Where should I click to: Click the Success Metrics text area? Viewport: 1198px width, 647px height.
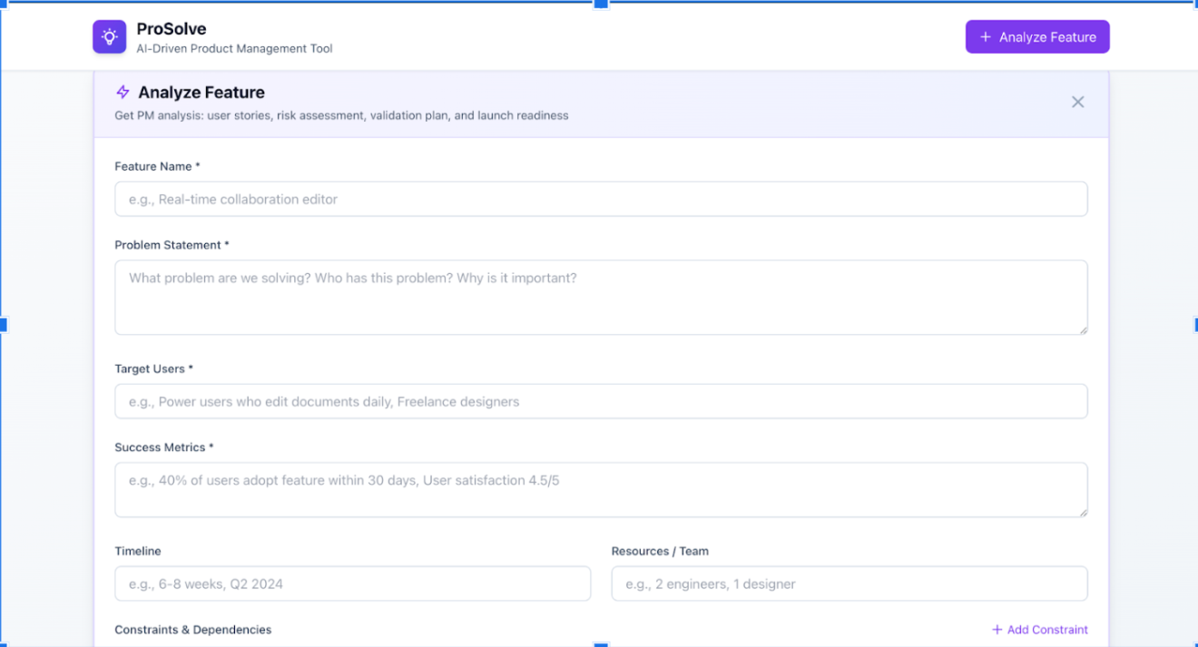[601, 490]
